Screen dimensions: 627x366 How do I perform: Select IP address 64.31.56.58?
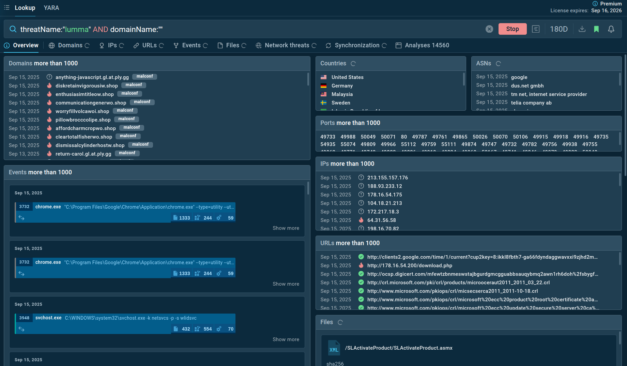click(381, 220)
